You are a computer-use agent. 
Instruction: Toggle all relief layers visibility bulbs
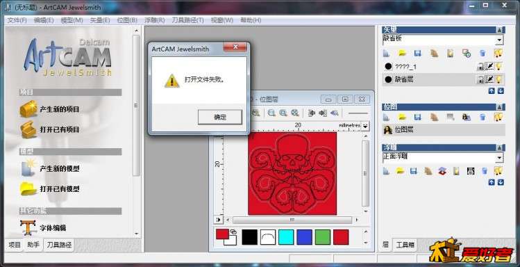pos(498,171)
